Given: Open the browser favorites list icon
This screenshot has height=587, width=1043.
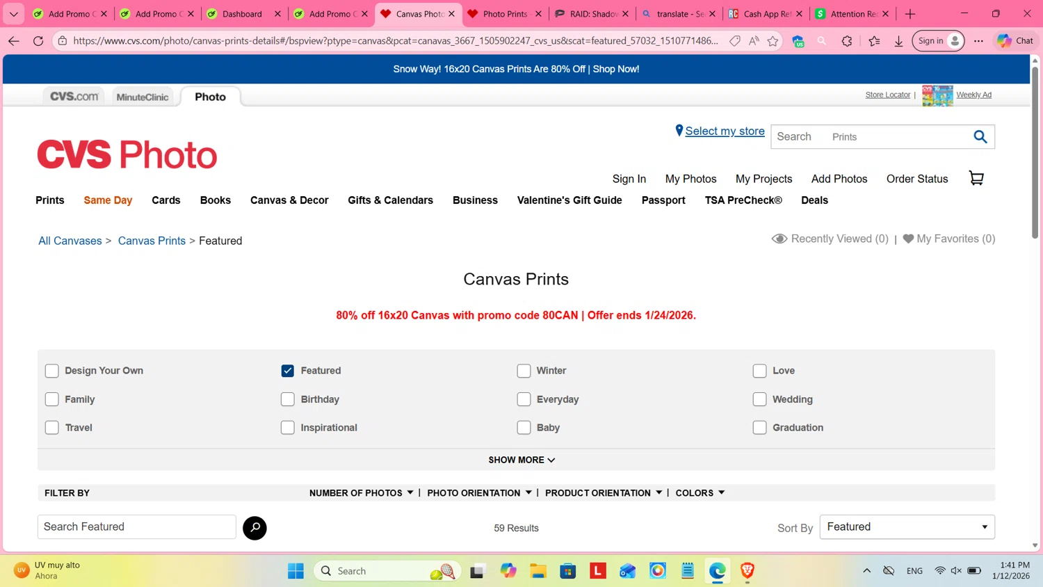Looking at the screenshot, I should 874,41.
